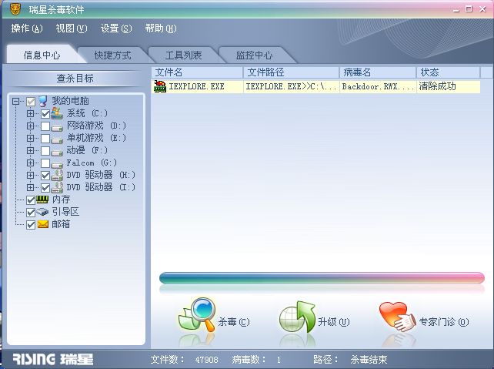Viewport: 494px width, 369px height.
Task: Switch to the 信息中心 tab
Action: pos(42,55)
